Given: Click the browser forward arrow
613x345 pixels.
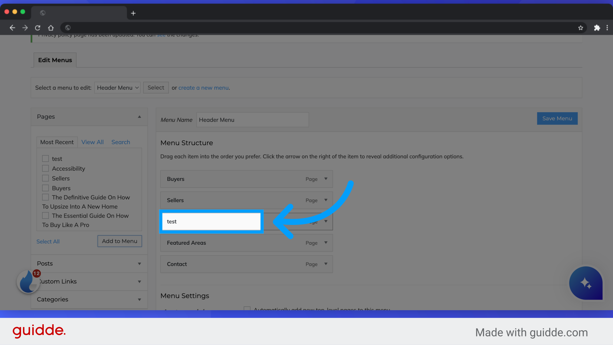Looking at the screenshot, I should point(25,28).
